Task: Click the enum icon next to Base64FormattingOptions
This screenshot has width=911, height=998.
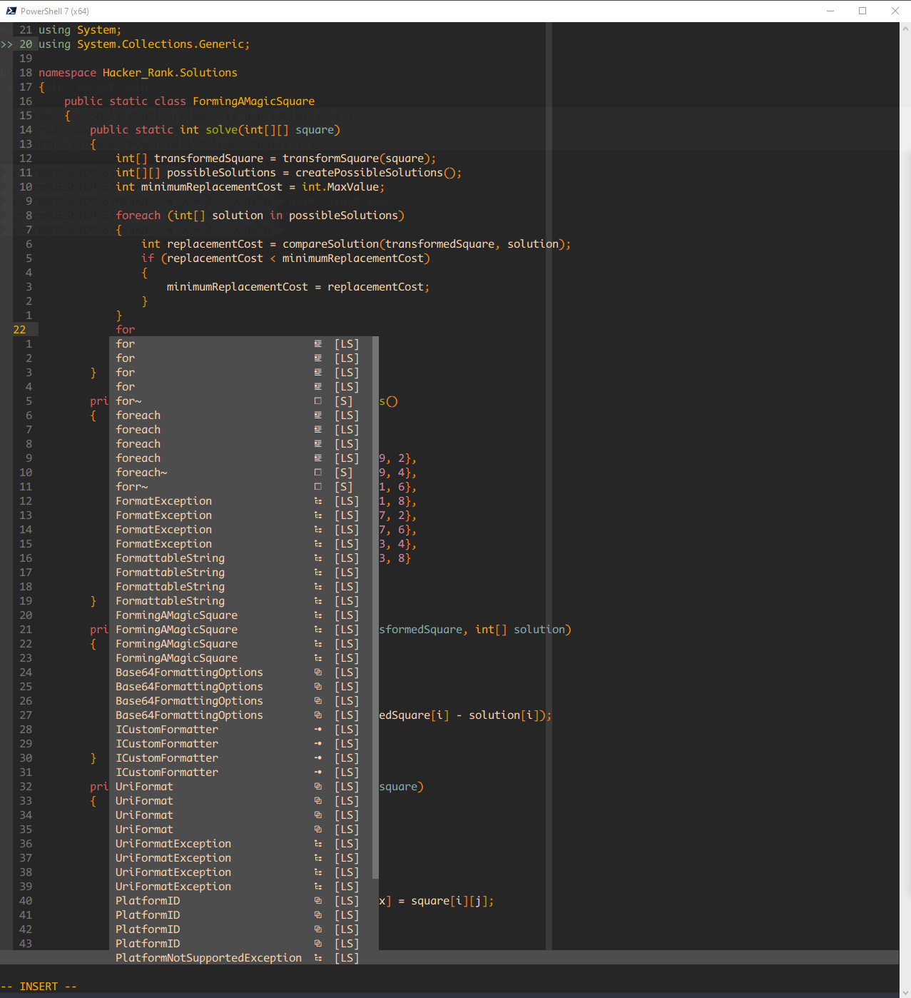Action: pos(317,672)
